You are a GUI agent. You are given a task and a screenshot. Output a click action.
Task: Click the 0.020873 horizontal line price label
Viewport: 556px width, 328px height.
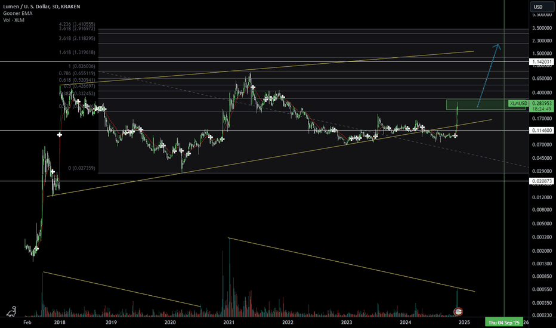point(540,181)
